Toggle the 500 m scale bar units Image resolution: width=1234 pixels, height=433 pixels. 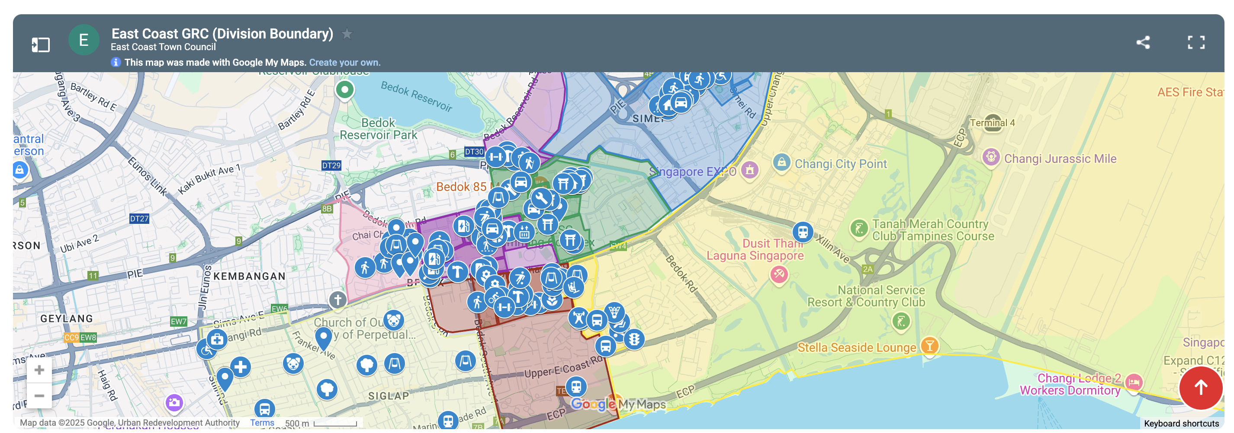point(321,423)
